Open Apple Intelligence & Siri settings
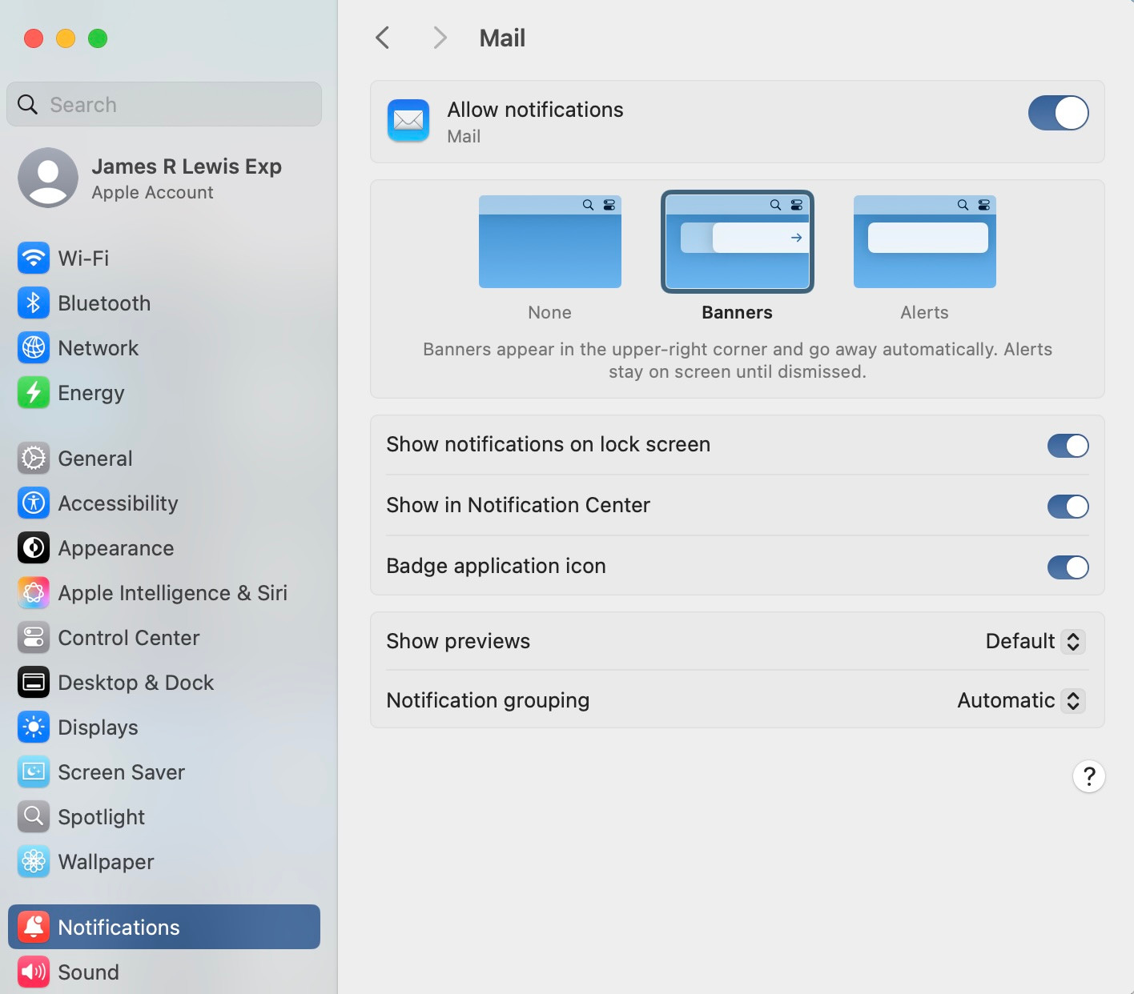 164,593
